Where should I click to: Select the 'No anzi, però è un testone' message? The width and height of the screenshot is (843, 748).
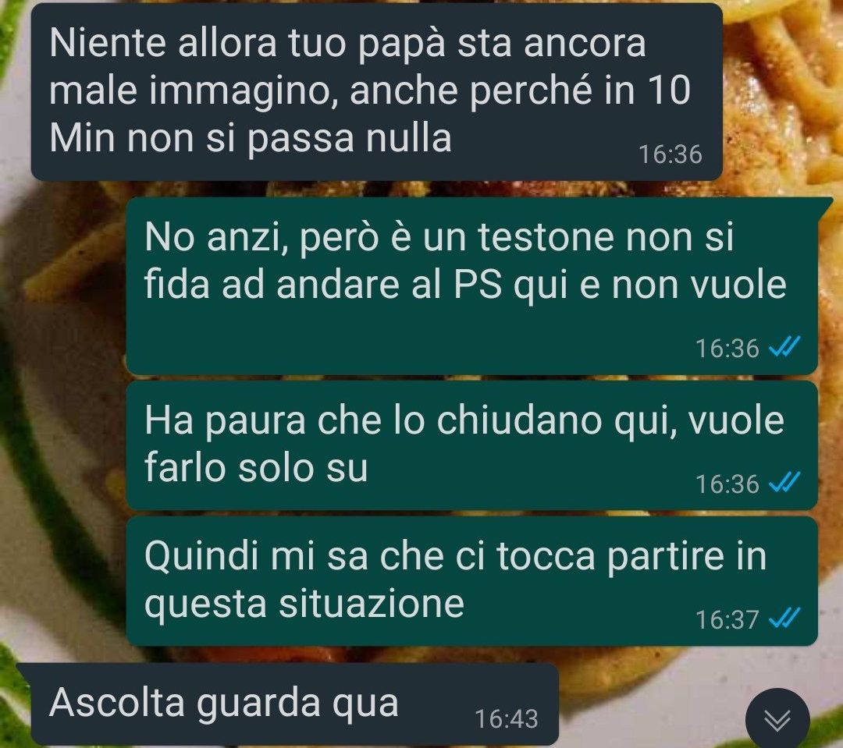coord(472,286)
